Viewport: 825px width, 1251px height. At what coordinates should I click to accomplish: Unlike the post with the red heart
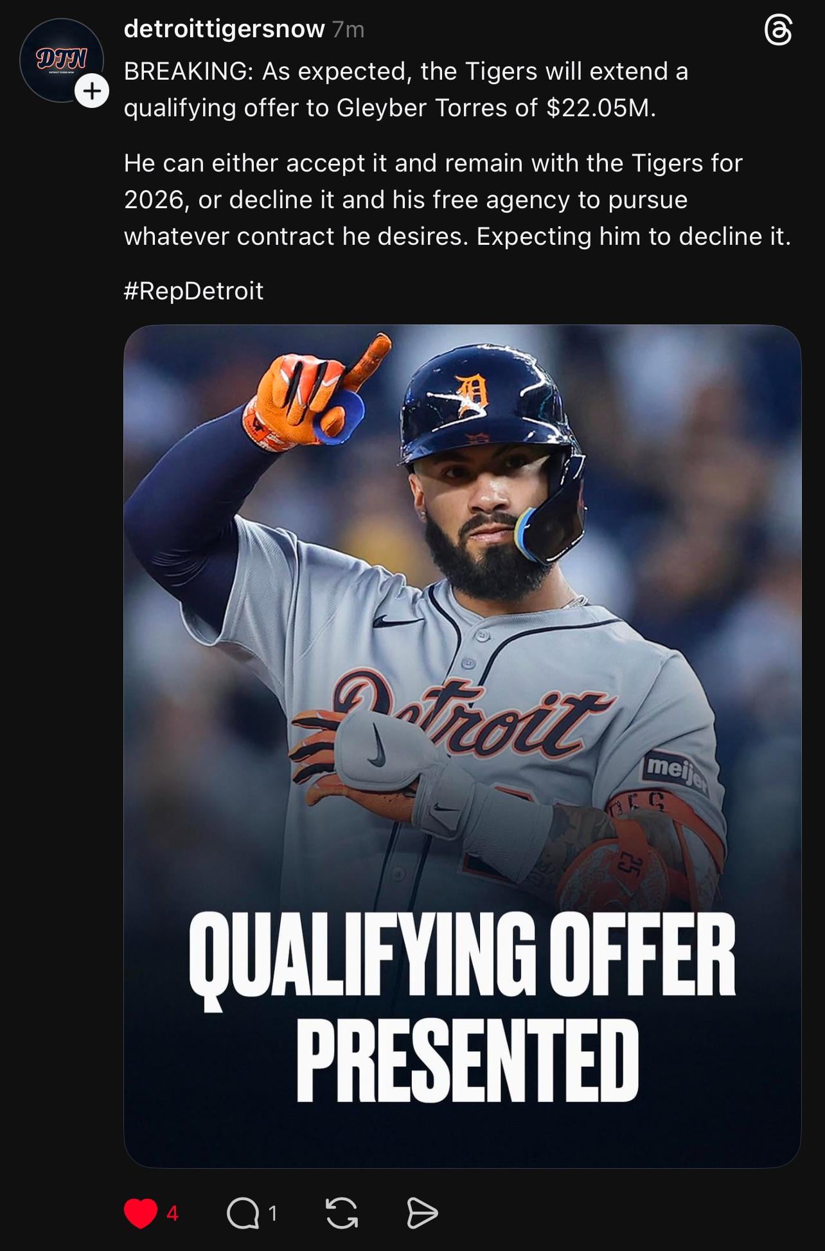click(x=140, y=1213)
